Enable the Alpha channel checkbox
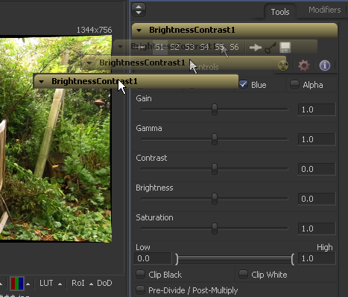 (x=294, y=85)
